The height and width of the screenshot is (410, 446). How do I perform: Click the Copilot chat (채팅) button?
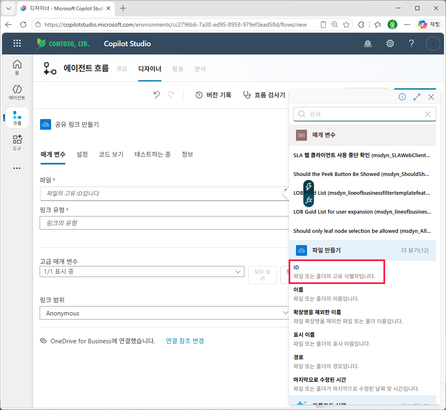[429, 25]
